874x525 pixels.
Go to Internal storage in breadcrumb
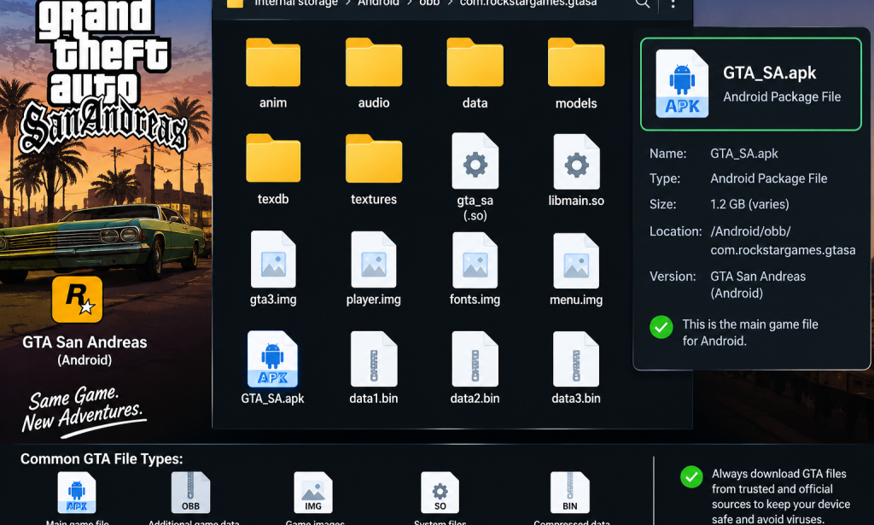296,3
